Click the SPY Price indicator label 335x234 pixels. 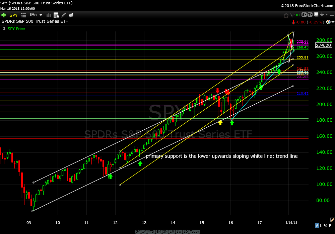click(16, 29)
